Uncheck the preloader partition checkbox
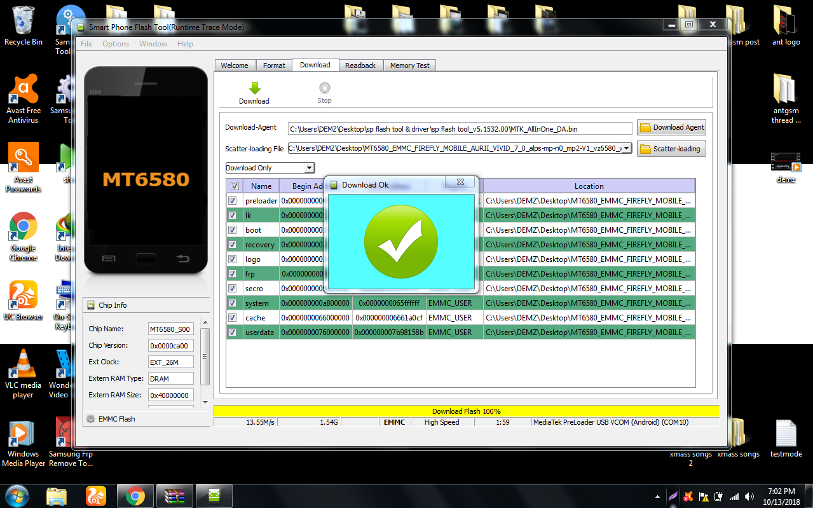 [233, 201]
